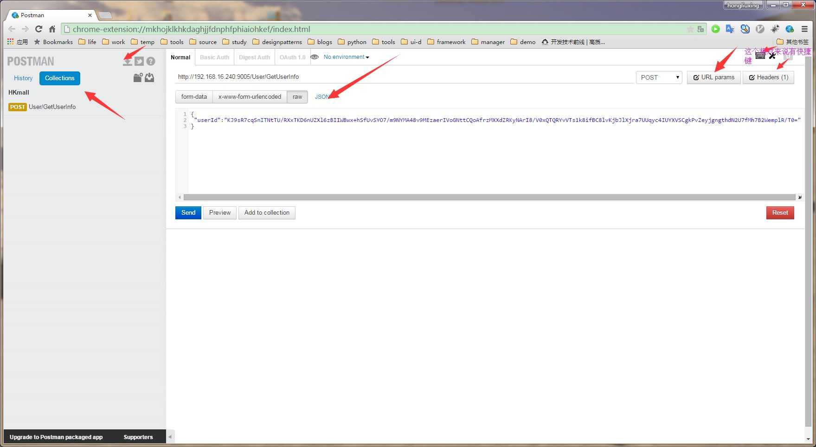Click the request URL input field
Viewport: 816px width, 447px height.
click(x=404, y=77)
